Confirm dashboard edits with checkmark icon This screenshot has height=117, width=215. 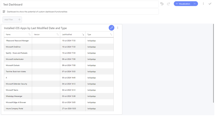[x=210, y=4]
